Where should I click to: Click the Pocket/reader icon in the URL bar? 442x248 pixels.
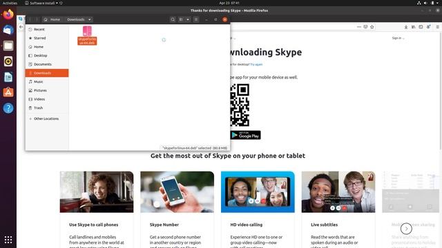[365, 27]
